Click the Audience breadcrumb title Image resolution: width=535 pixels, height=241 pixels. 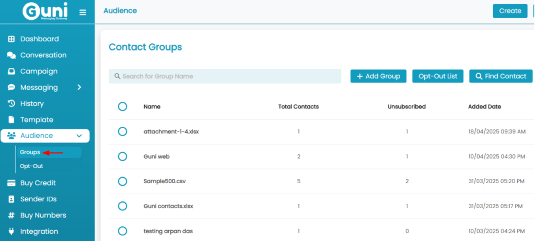(120, 10)
